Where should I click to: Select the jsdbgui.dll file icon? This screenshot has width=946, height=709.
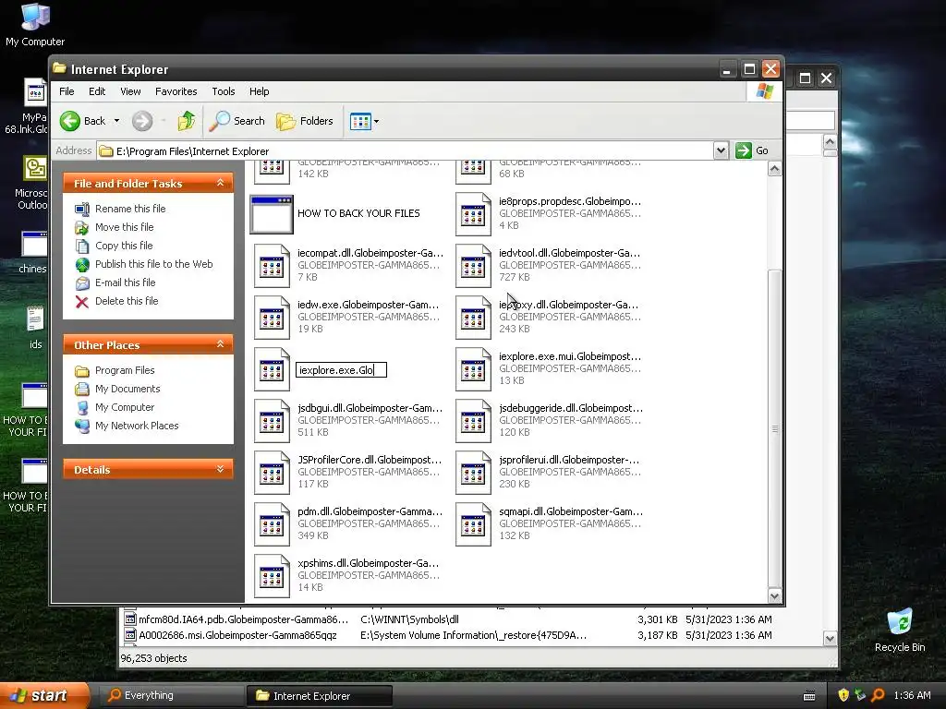coord(272,421)
